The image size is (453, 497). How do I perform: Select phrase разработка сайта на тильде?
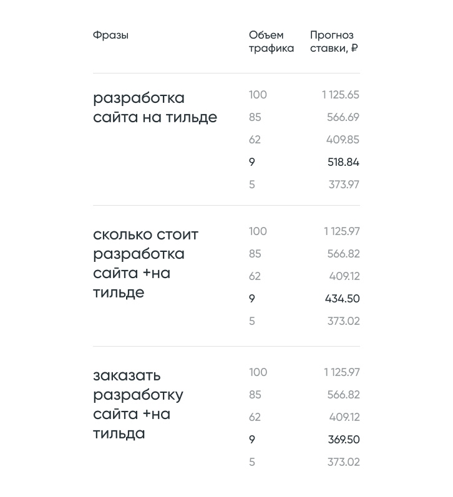(x=155, y=108)
